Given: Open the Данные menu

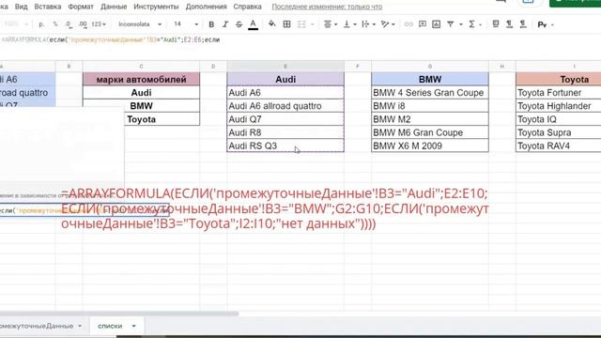Looking at the screenshot, I should [x=114, y=7].
